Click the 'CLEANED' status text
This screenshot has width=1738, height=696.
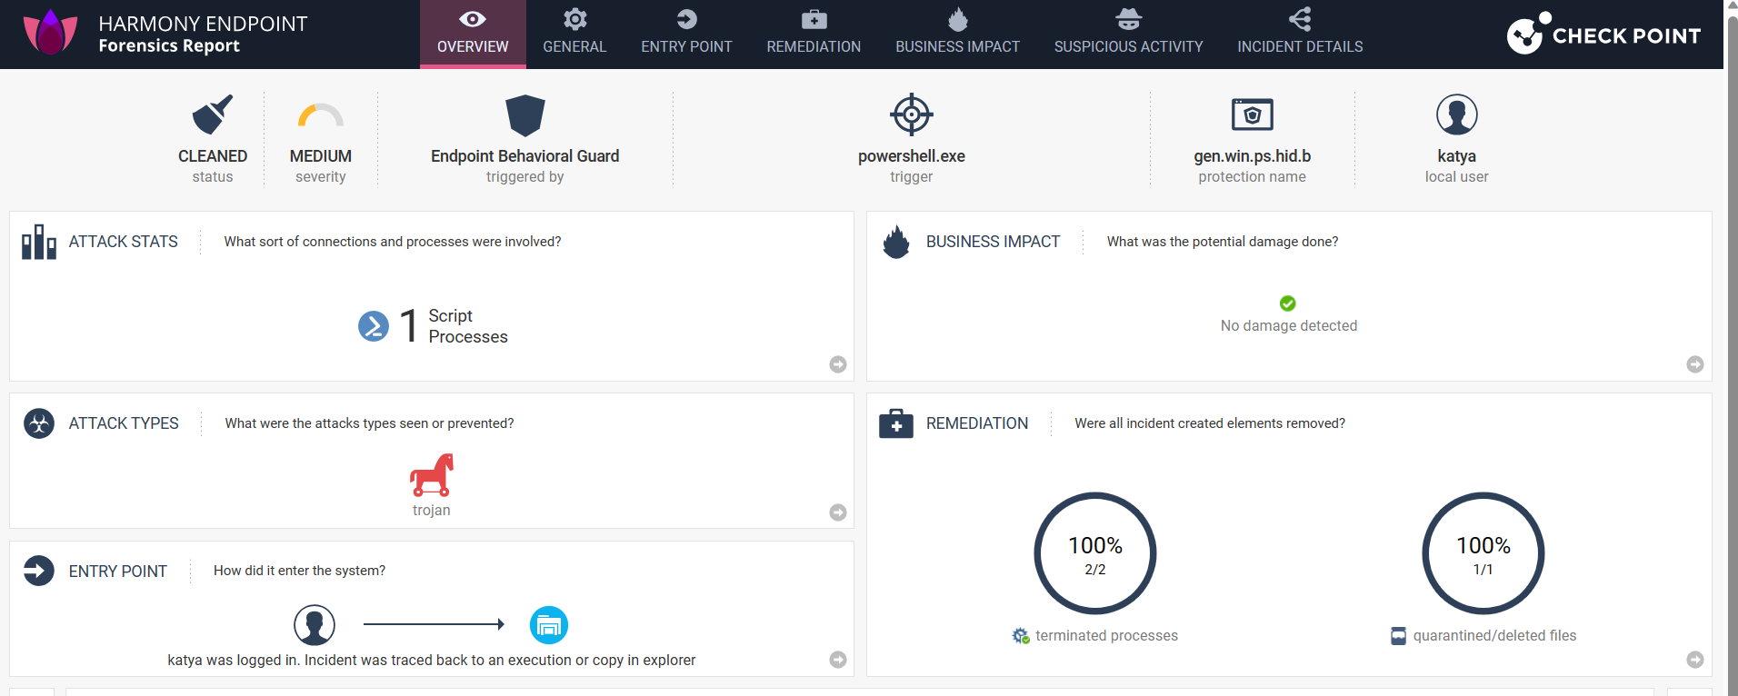(x=213, y=156)
